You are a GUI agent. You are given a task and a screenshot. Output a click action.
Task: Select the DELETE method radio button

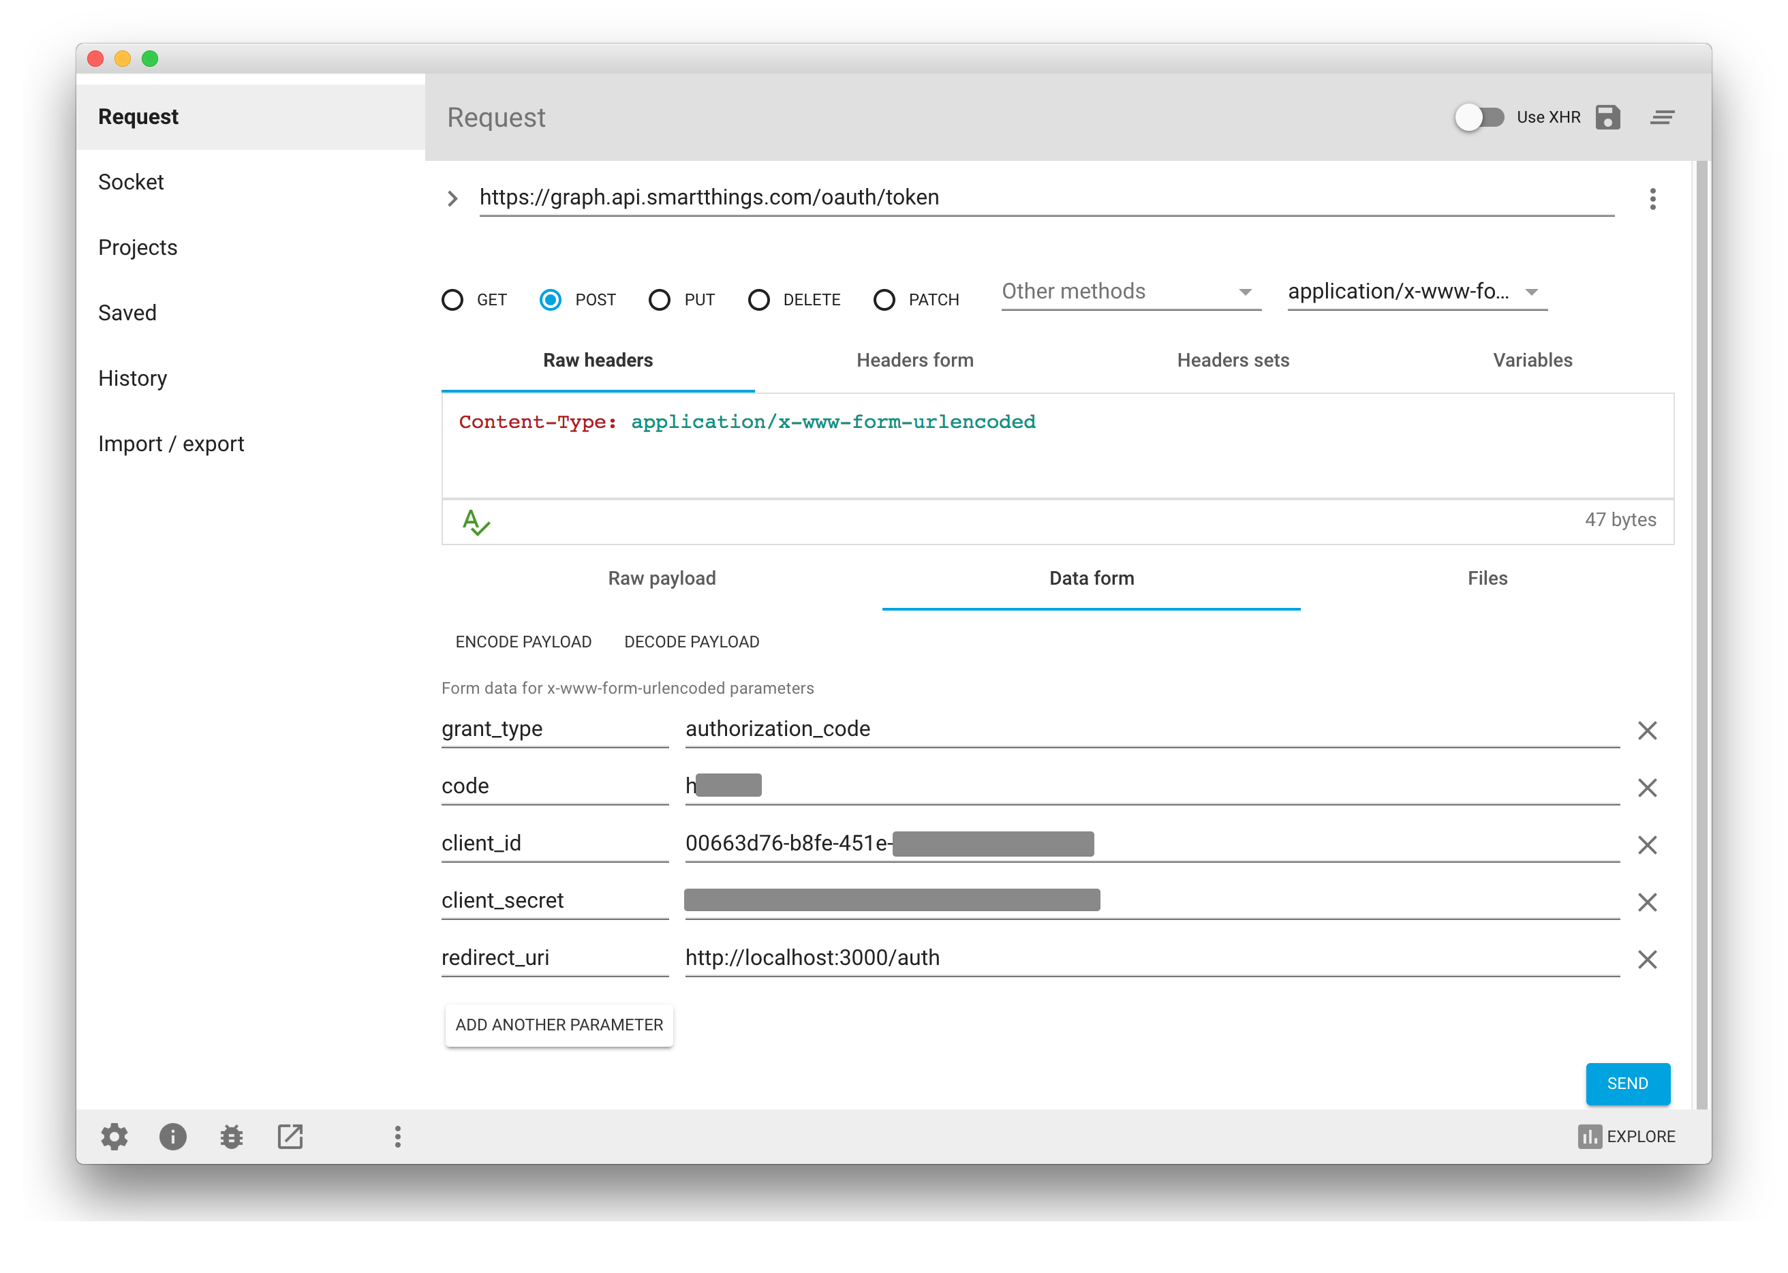pyautogui.click(x=758, y=299)
